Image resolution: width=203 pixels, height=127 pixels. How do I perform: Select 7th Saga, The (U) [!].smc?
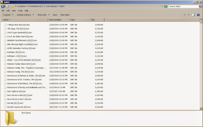(18, 29)
